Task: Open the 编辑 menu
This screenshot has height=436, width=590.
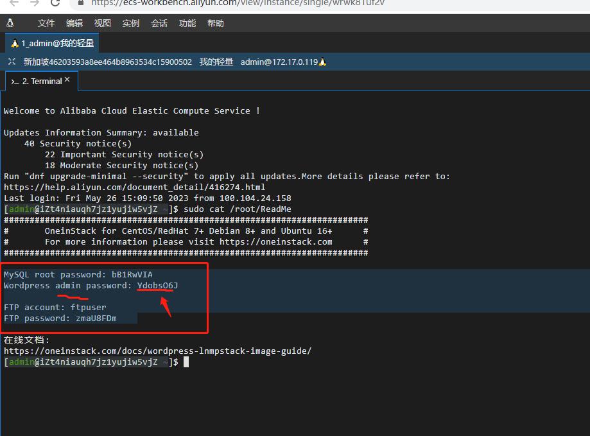Action: pos(74,23)
